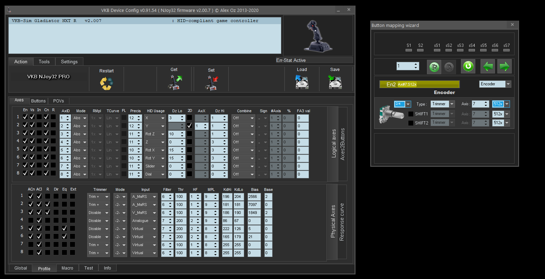545x279 pixels.
Task: Open Combine dropdown for logical axis 4
Action: [243, 142]
